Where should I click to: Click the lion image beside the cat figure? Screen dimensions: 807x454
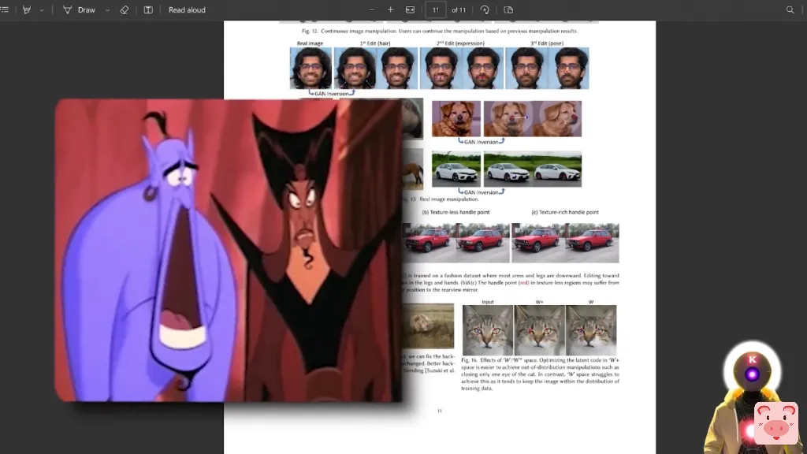pos(428,326)
